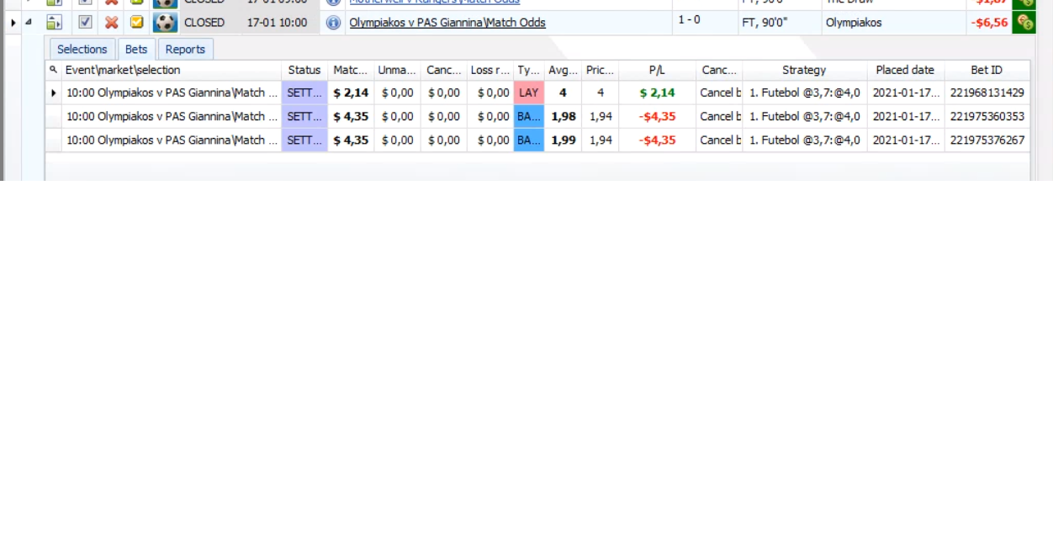Image resolution: width=1053 pixels, height=545 pixels.
Task: Click the CLOSED status of the 17-01 10:00 market
Action: tap(204, 23)
